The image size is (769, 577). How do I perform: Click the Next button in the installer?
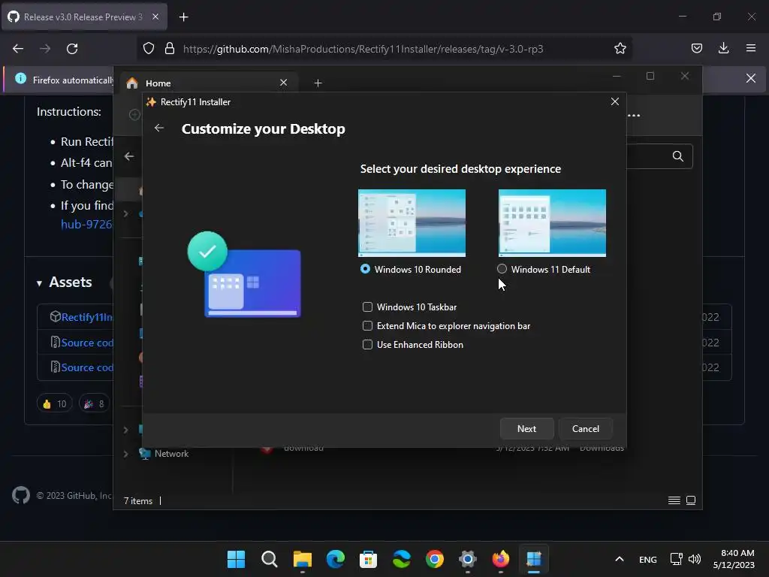(x=526, y=429)
